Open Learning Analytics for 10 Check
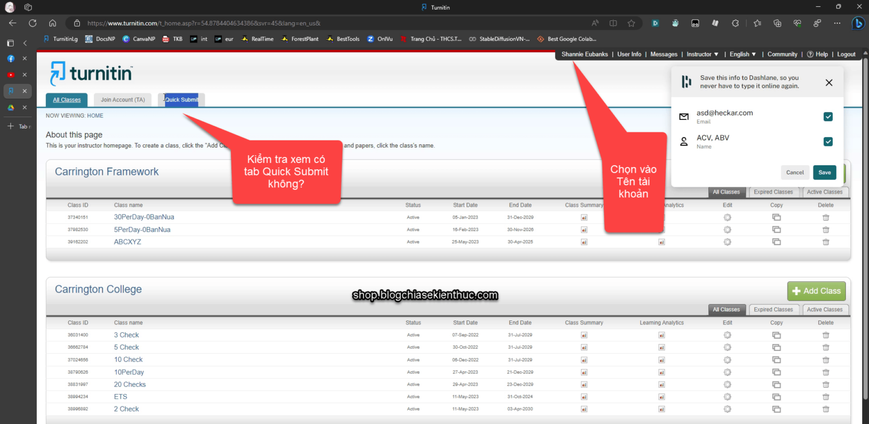This screenshot has height=424, width=869. [x=661, y=360]
